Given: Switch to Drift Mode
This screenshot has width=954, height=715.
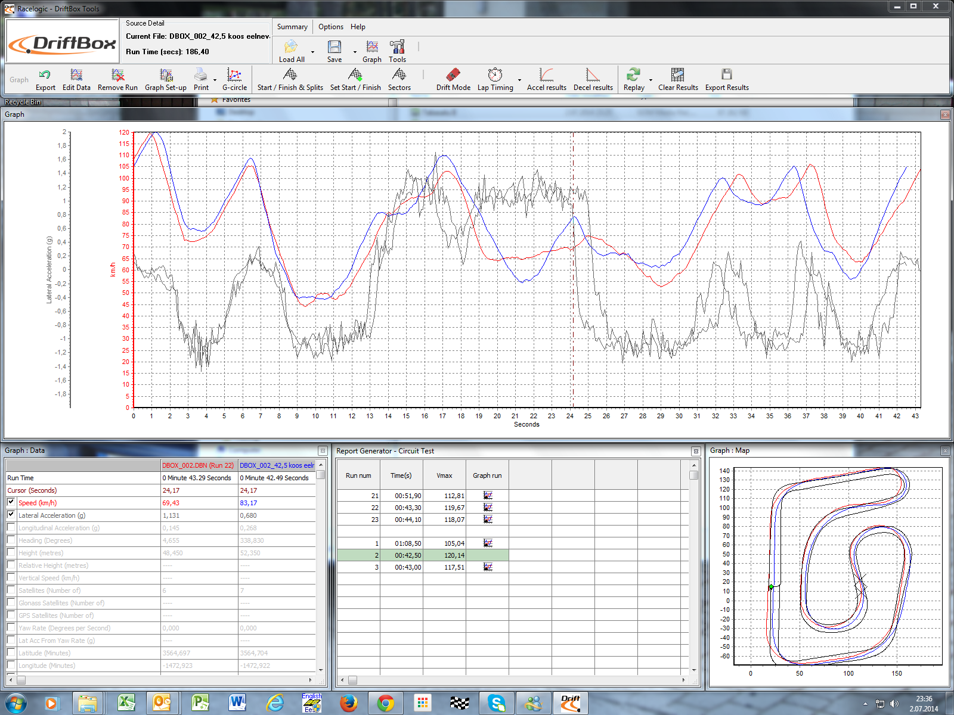Looking at the screenshot, I should click(453, 80).
